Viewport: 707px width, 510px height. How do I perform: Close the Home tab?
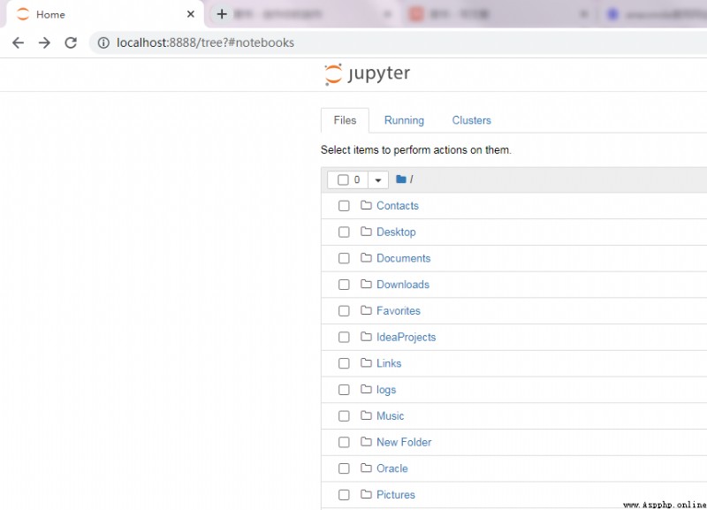[x=191, y=14]
